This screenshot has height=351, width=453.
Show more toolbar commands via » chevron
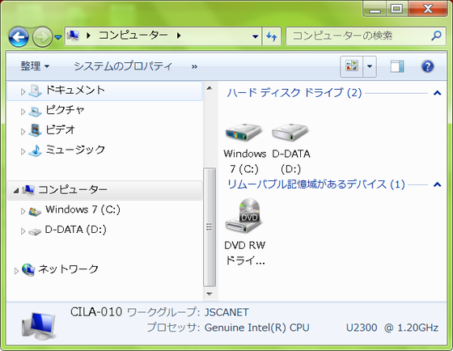click(194, 67)
